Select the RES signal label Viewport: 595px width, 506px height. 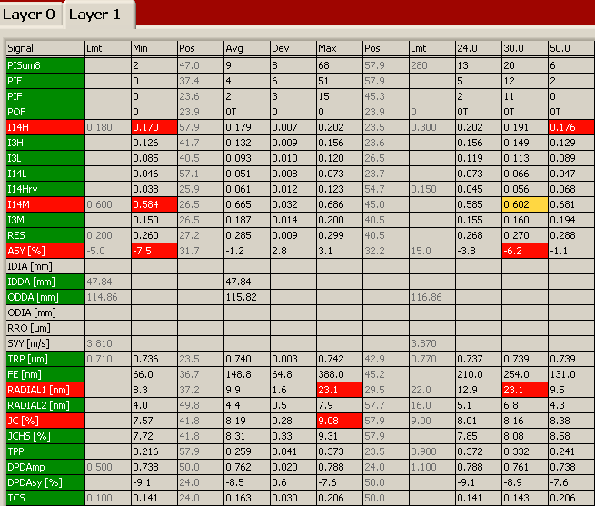pos(45,235)
